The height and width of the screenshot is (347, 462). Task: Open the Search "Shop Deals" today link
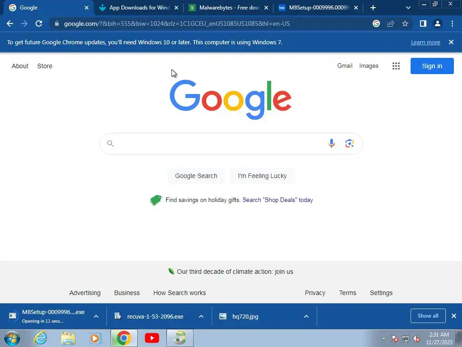click(x=277, y=200)
